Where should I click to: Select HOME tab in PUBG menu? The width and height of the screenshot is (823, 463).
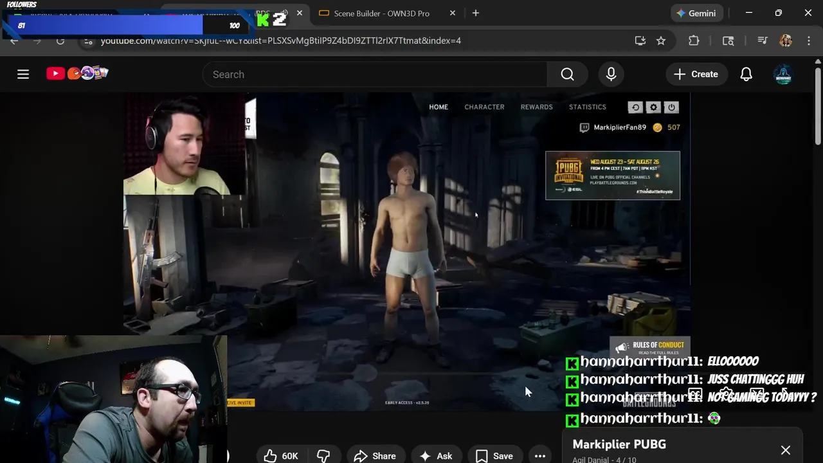tap(439, 107)
